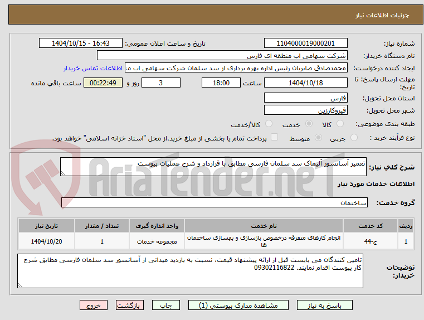424x320 pixels.
Task: Click the پاسخ به نیاز button
Action: 324,305
